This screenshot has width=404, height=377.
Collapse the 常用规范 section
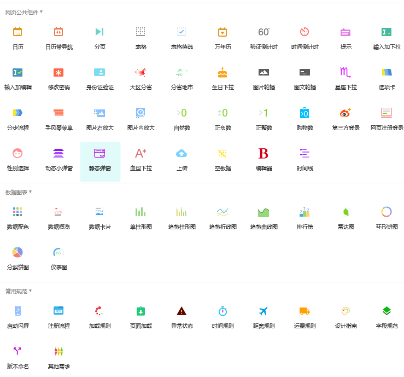19,291
